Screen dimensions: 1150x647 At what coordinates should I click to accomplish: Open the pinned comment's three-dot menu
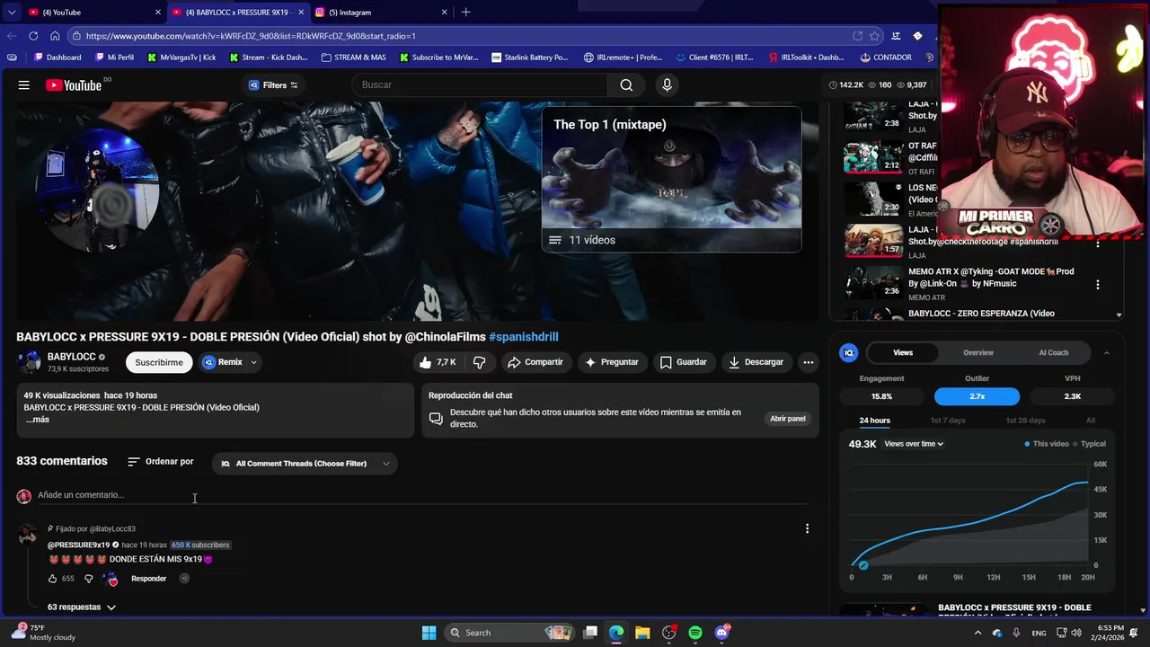pos(807,528)
